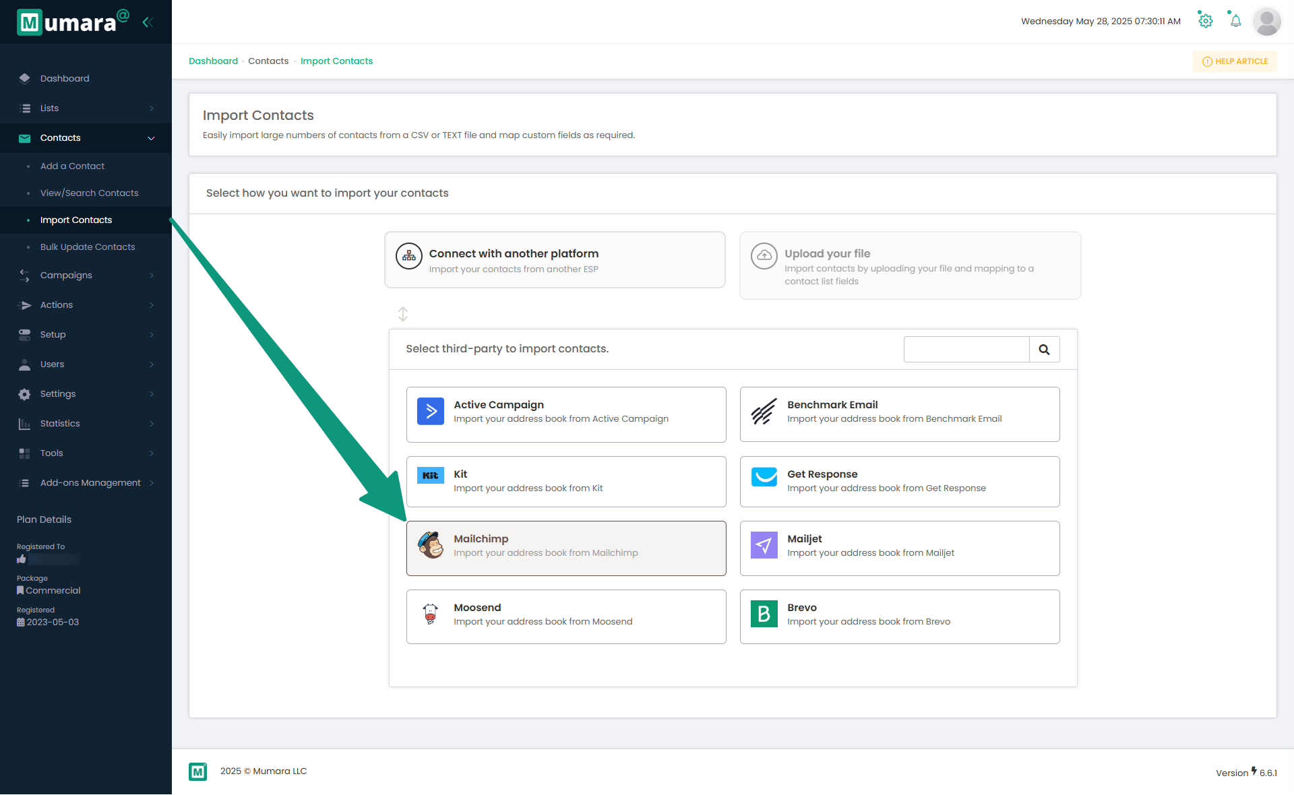Click the search magnifier button
Screen dimensions: 1294x795
tap(1044, 350)
